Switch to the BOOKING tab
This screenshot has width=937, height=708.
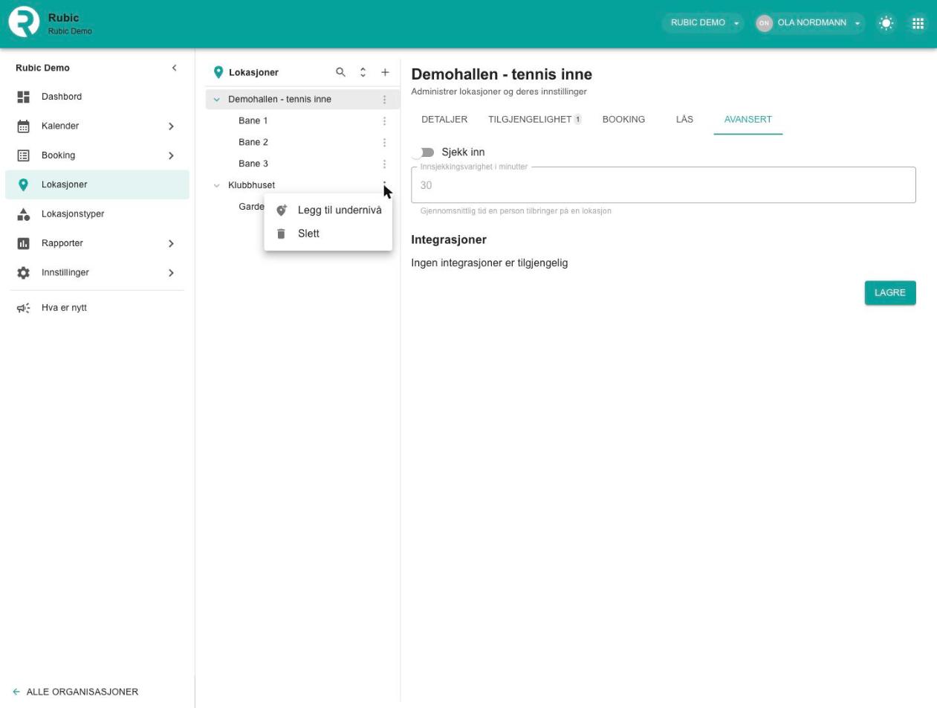623,119
